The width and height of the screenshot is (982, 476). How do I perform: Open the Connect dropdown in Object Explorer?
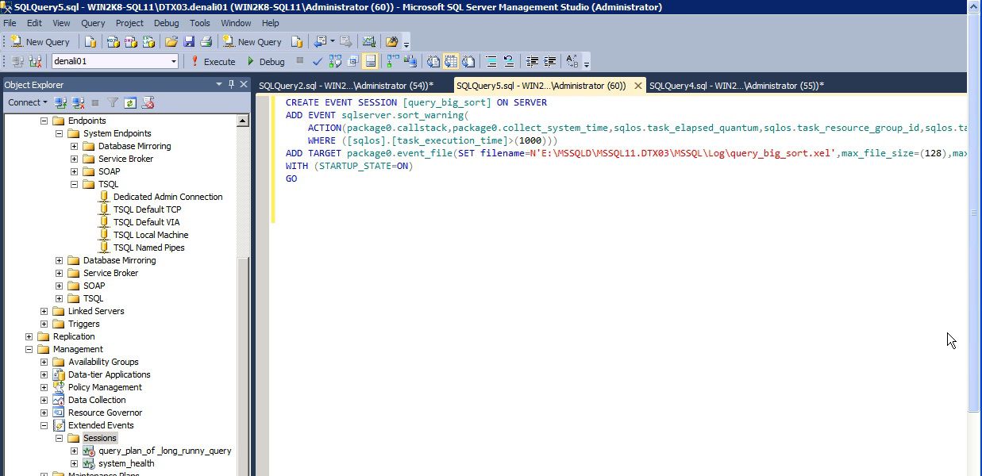coord(28,102)
